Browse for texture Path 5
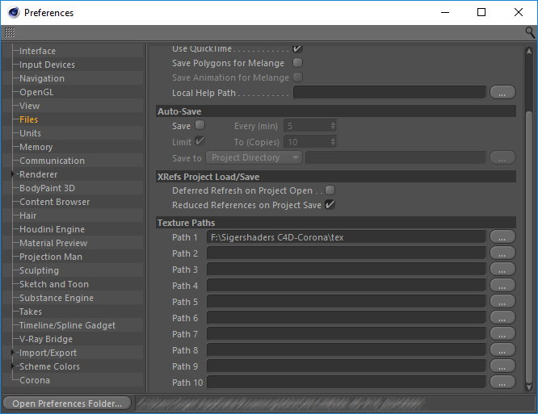538x414 pixels. click(x=502, y=301)
